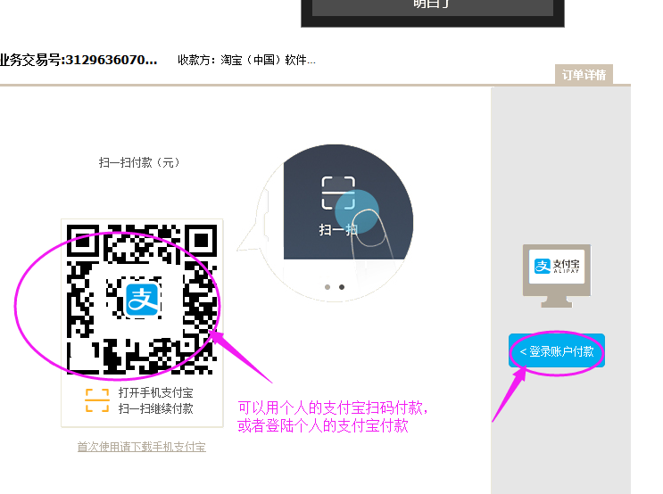Click the white scan bracket icon in illustration

pos(338,193)
